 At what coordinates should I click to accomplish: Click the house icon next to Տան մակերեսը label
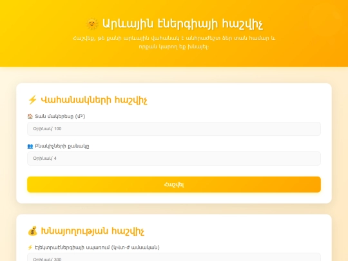click(30, 116)
